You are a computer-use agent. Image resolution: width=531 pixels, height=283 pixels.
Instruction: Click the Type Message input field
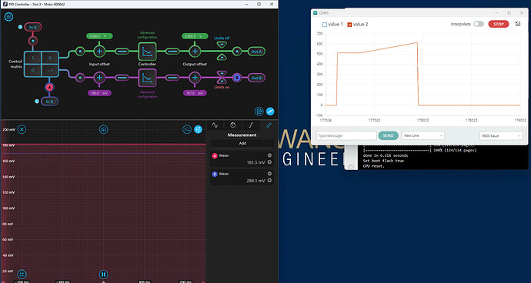pos(346,135)
